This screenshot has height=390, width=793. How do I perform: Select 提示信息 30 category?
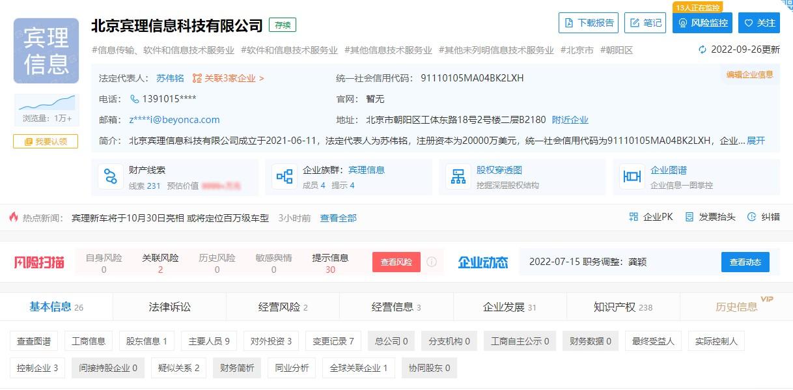pyautogui.click(x=330, y=263)
